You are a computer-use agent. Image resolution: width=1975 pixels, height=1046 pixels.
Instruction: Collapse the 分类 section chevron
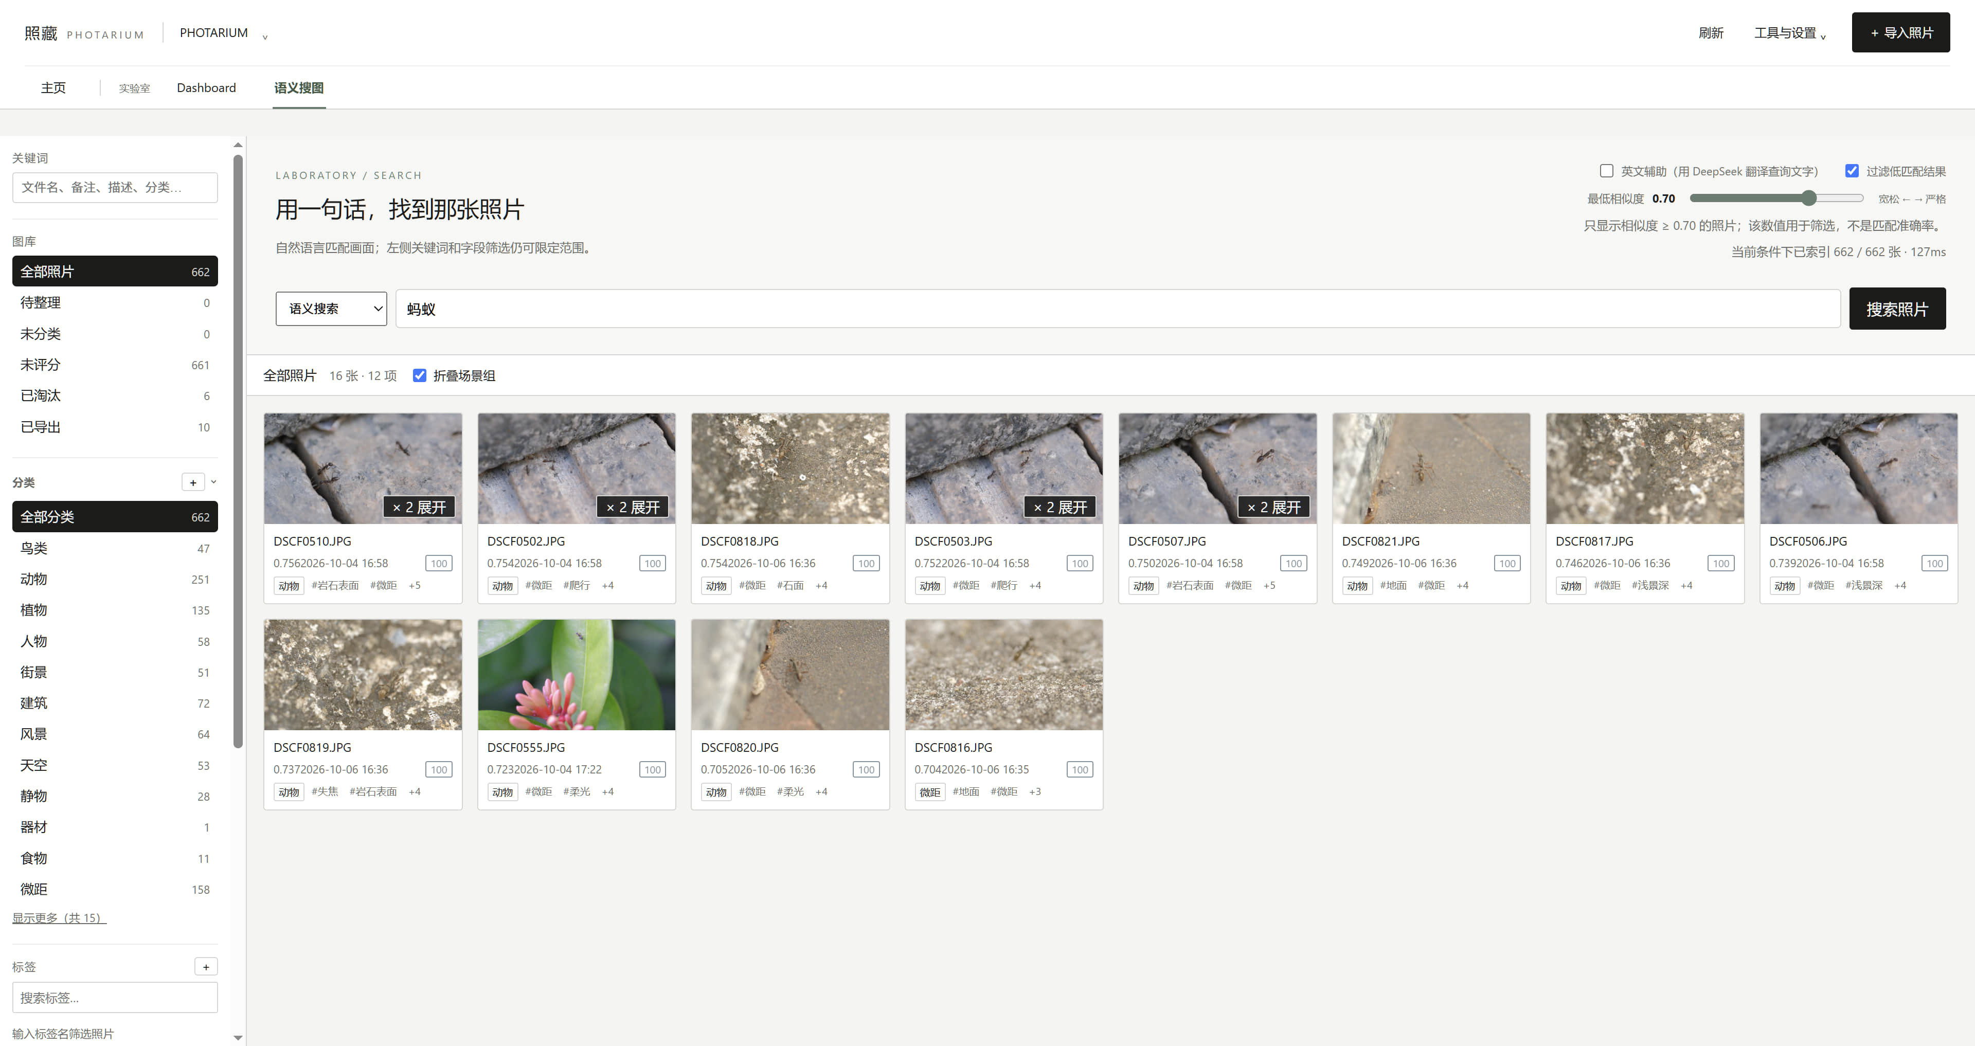pyautogui.click(x=214, y=481)
